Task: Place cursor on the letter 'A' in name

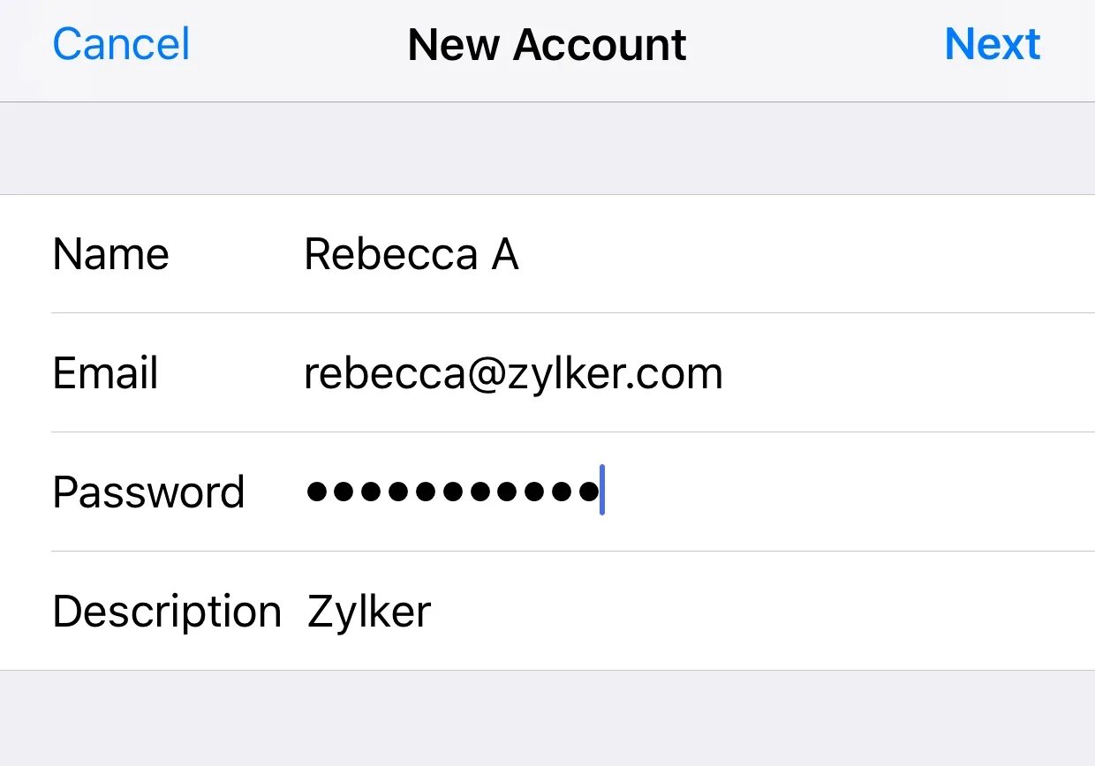Action: (x=504, y=254)
